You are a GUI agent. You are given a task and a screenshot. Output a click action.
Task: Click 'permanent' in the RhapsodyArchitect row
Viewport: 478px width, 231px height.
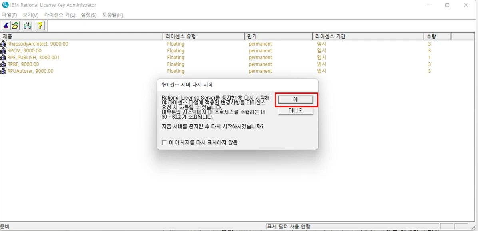point(260,44)
